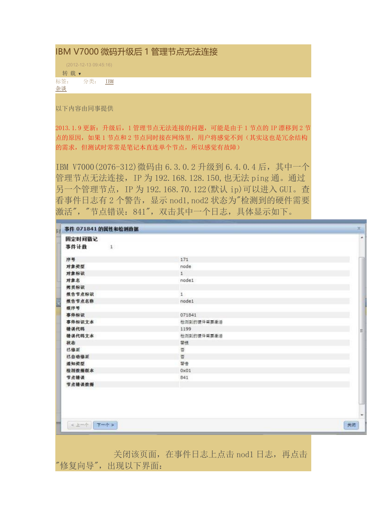Viewport: 367px width, 519px height.
Task: Select the 固定时间戳记 heading
Action: pyautogui.click(x=82, y=239)
